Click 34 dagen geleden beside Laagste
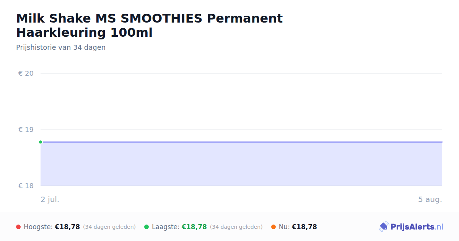459x241 pixels. click(x=236, y=227)
